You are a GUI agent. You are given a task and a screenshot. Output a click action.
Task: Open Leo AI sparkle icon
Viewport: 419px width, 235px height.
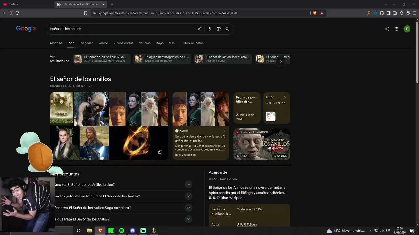(401, 13)
